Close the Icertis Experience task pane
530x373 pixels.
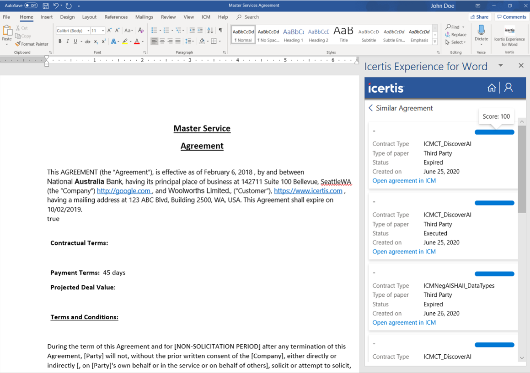(521, 65)
